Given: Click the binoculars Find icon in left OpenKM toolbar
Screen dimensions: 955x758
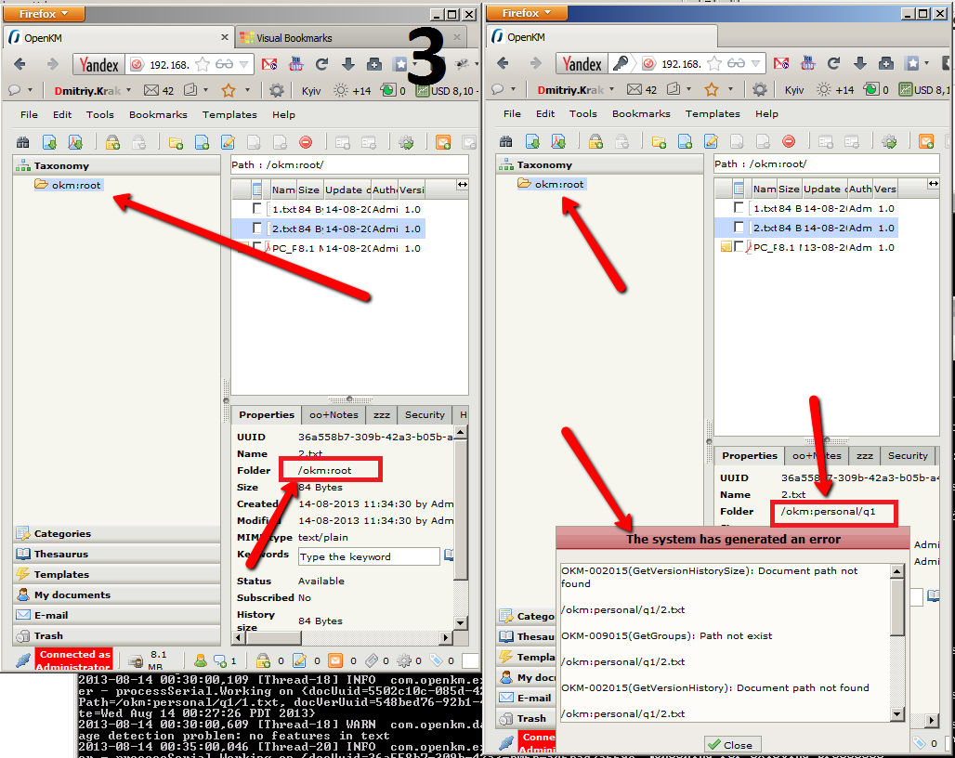Looking at the screenshot, I should click(23, 142).
